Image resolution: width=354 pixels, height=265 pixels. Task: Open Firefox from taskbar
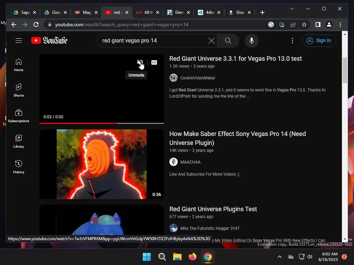click(x=192, y=257)
